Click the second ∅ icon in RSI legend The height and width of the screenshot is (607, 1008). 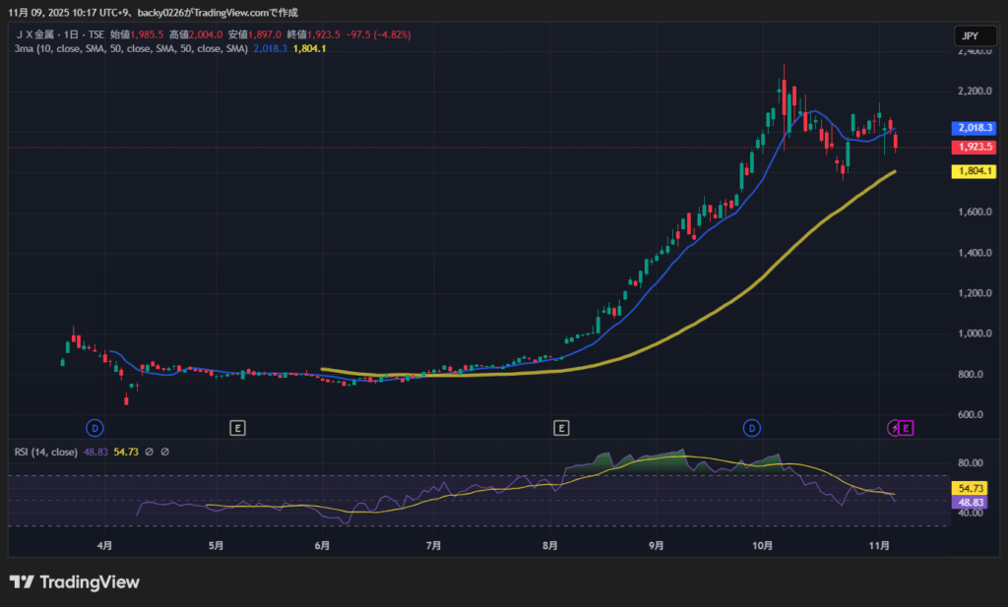tap(165, 453)
